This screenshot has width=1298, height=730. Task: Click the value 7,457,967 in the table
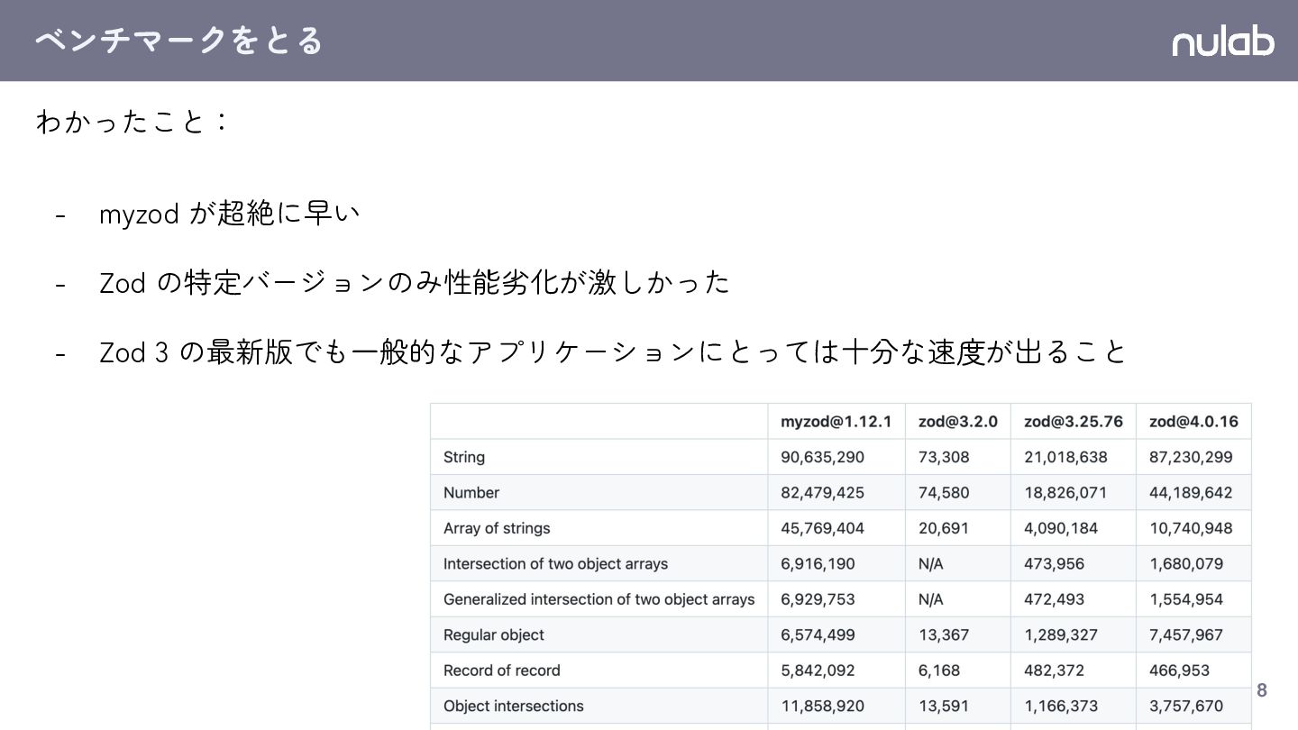pyautogui.click(x=1186, y=635)
